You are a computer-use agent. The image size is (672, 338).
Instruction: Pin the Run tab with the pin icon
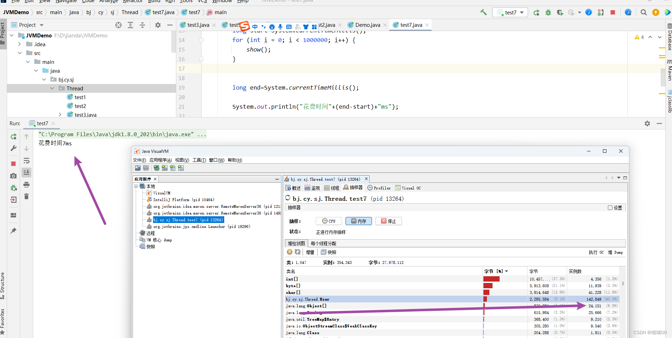(x=13, y=231)
